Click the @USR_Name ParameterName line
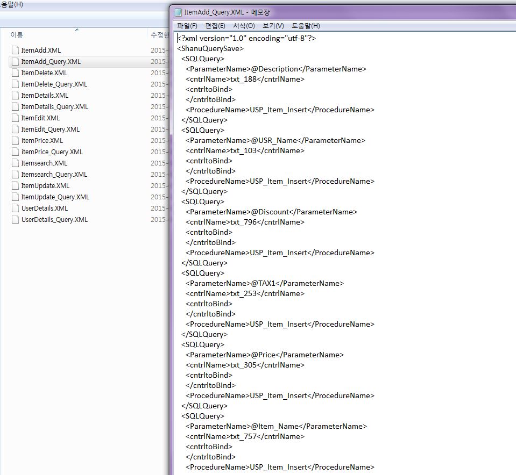516x475 pixels. point(275,140)
